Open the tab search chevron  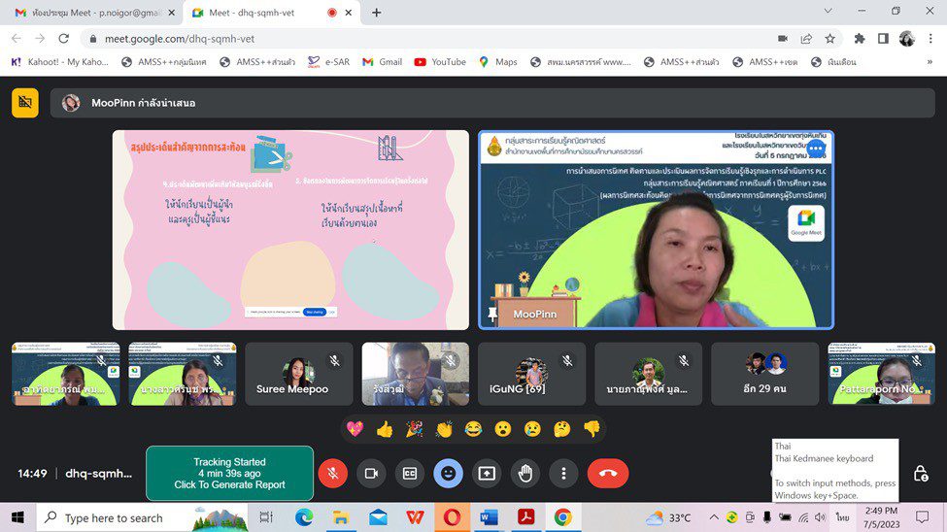(829, 11)
